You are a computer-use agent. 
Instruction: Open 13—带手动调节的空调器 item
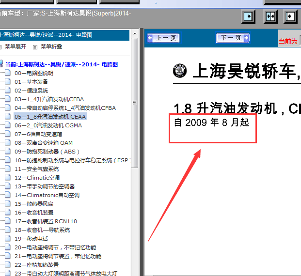point(45,186)
